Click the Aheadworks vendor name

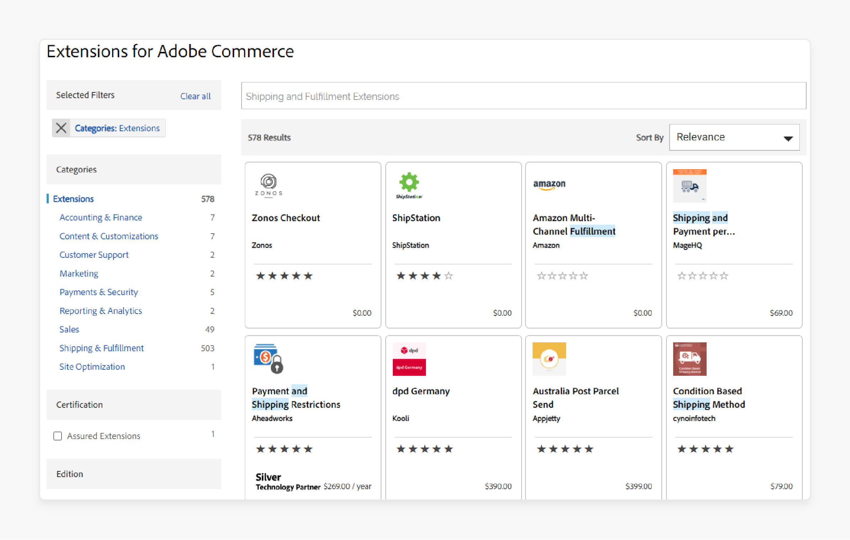coord(272,418)
